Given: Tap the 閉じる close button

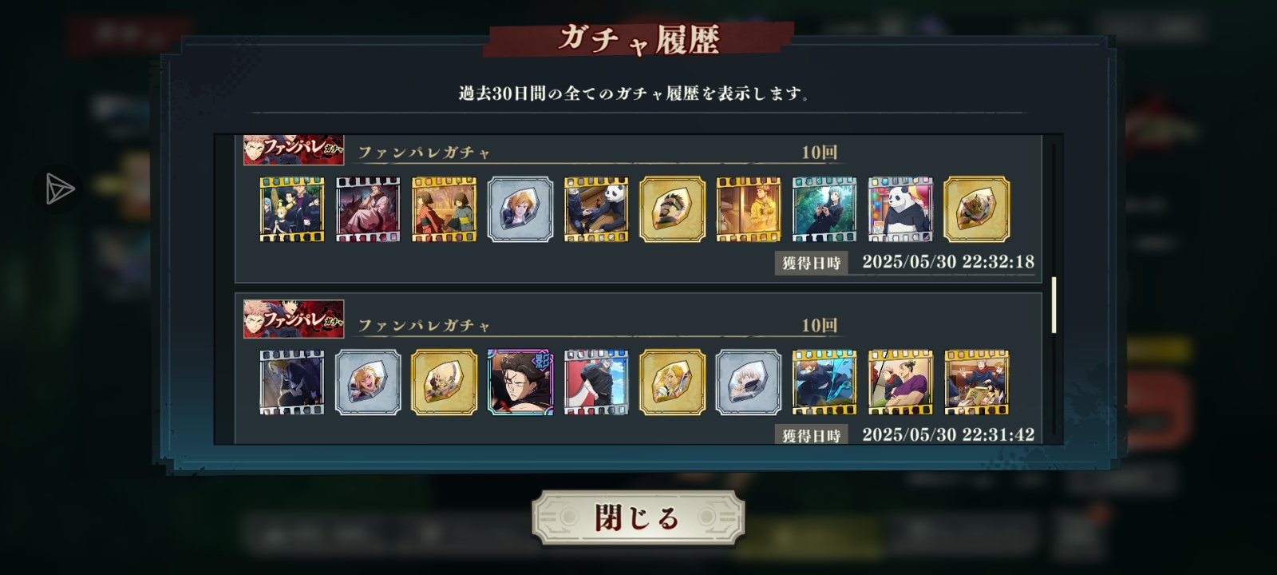Looking at the screenshot, I should 638,518.
